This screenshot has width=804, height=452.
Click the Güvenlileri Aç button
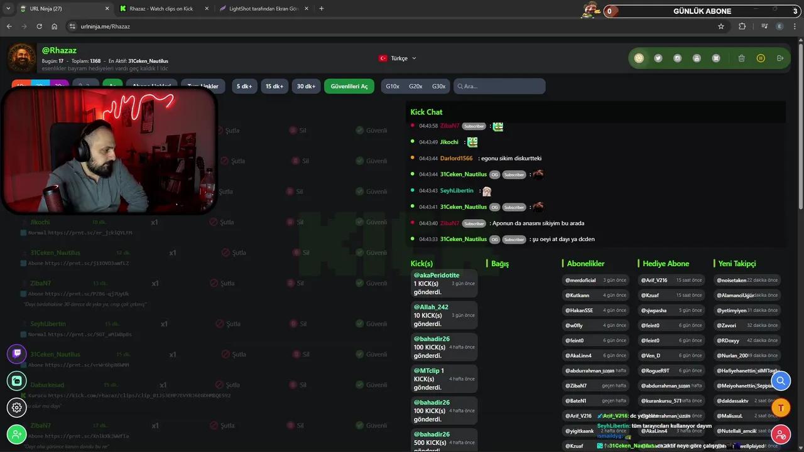pyautogui.click(x=349, y=87)
